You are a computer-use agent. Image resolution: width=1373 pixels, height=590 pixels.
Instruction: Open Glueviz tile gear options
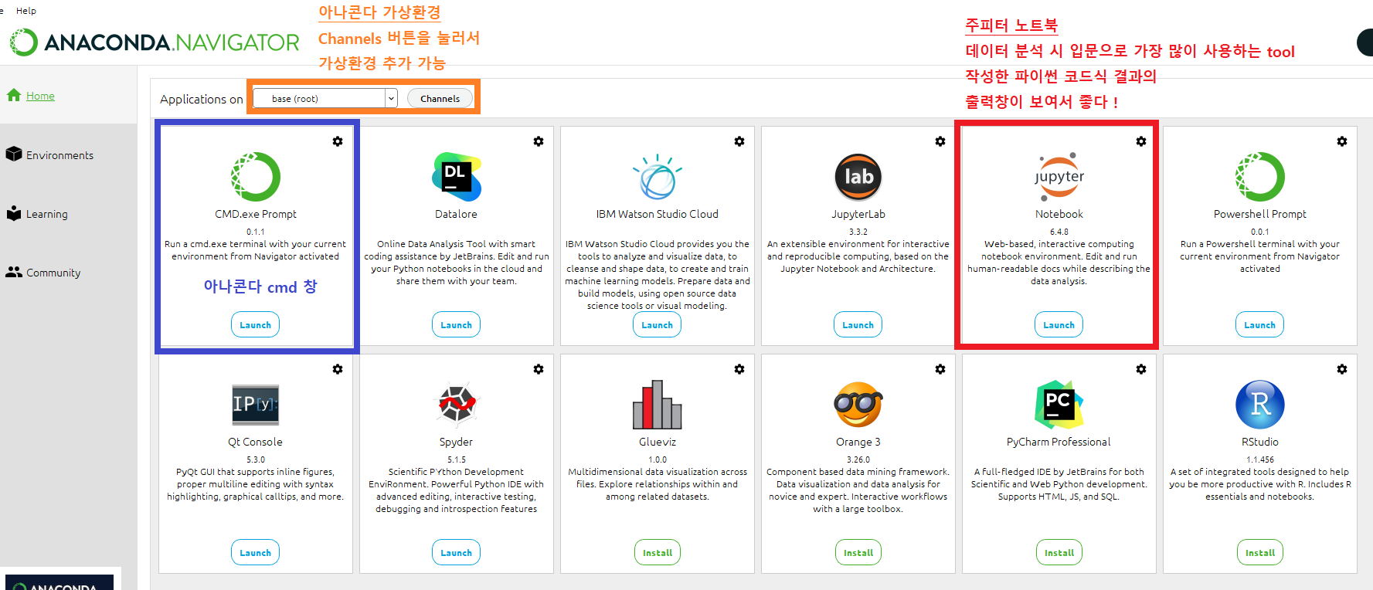tap(739, 369)
